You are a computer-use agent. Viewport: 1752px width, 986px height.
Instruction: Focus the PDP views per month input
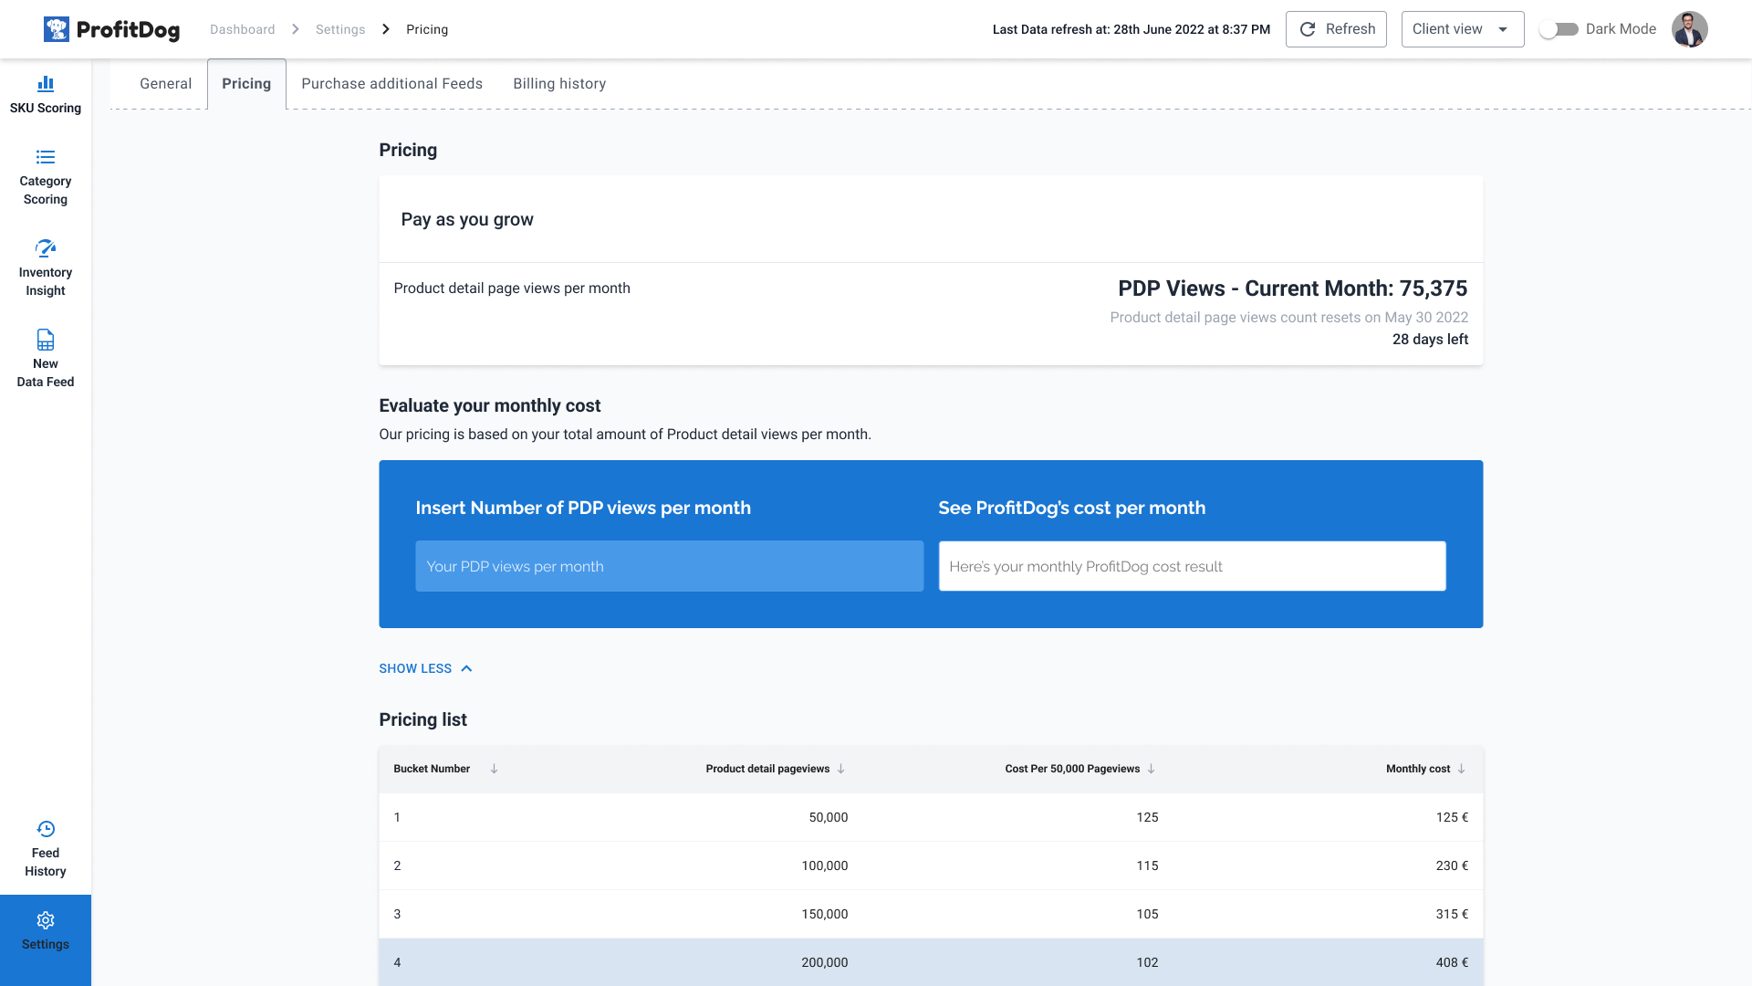(x=669, y=566)
